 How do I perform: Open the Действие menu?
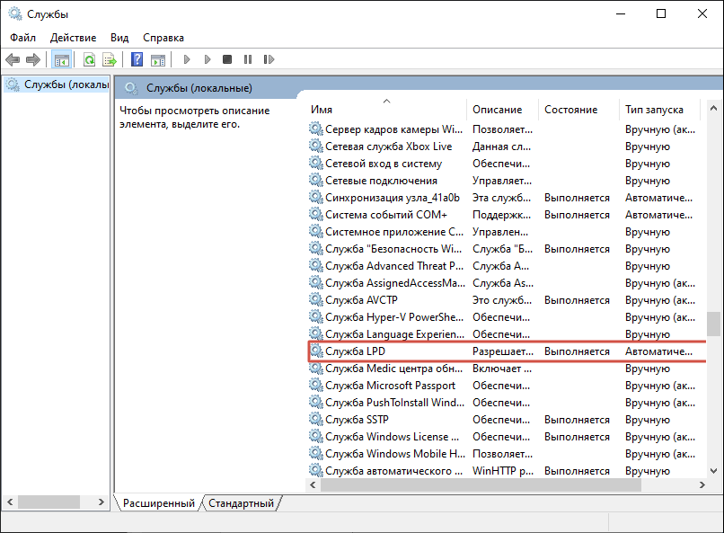[74, 38]
